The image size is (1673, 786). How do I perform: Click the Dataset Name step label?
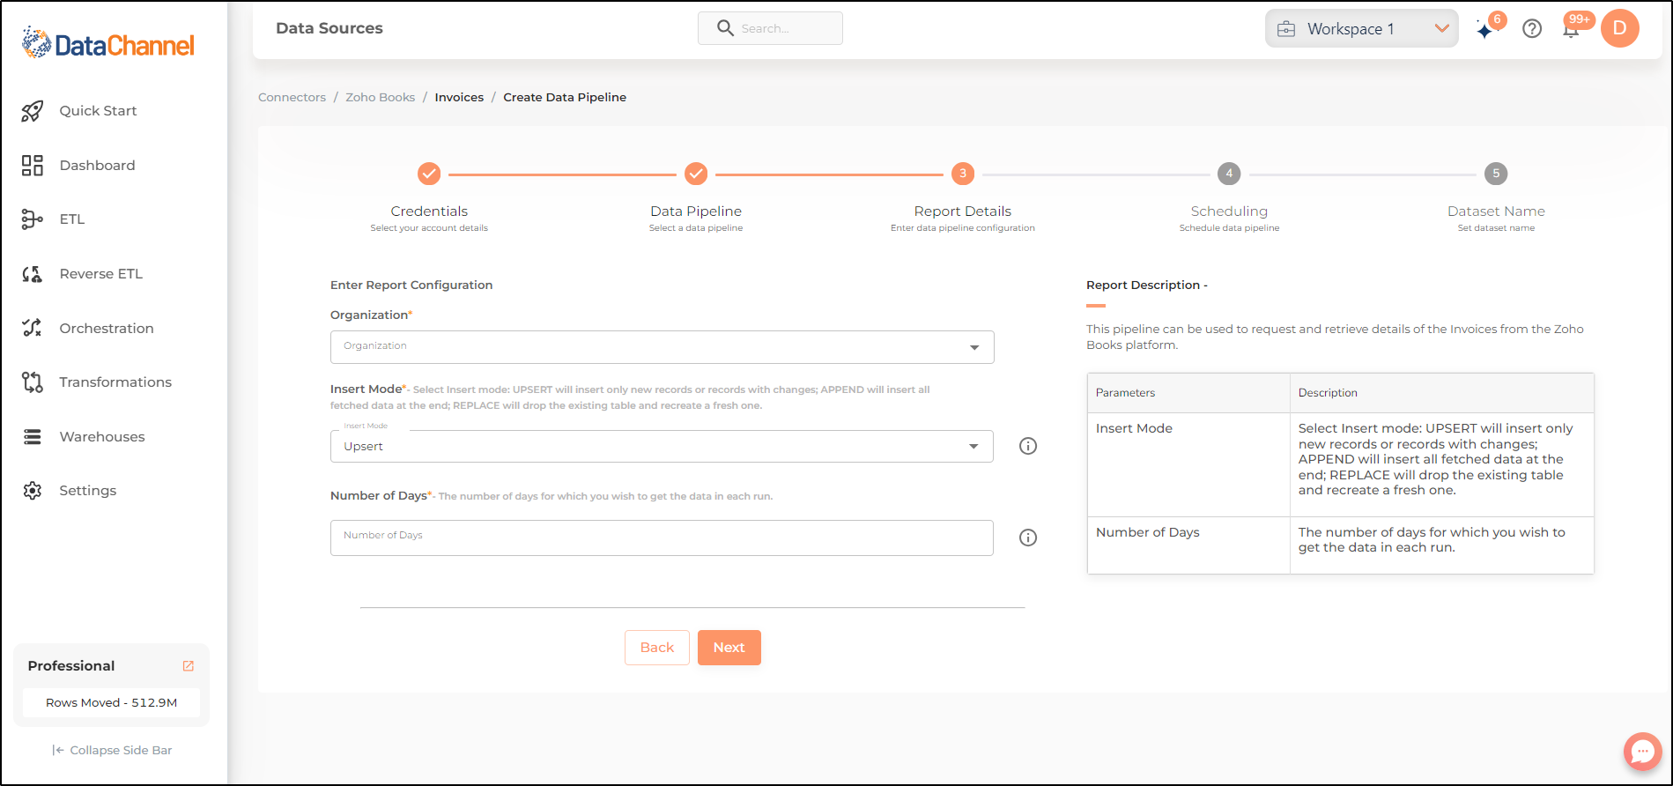(x=1496, y=211)
